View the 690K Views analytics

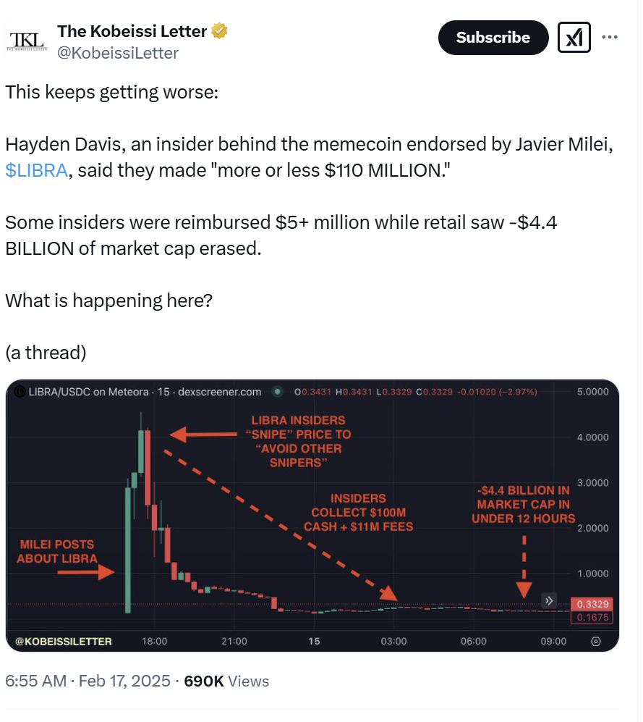tap(226, 681)
